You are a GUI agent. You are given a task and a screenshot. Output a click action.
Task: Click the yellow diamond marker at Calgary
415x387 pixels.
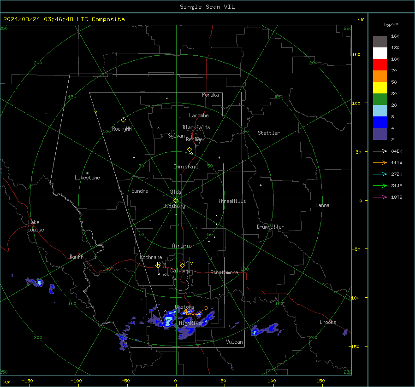(x=182, y=265)
